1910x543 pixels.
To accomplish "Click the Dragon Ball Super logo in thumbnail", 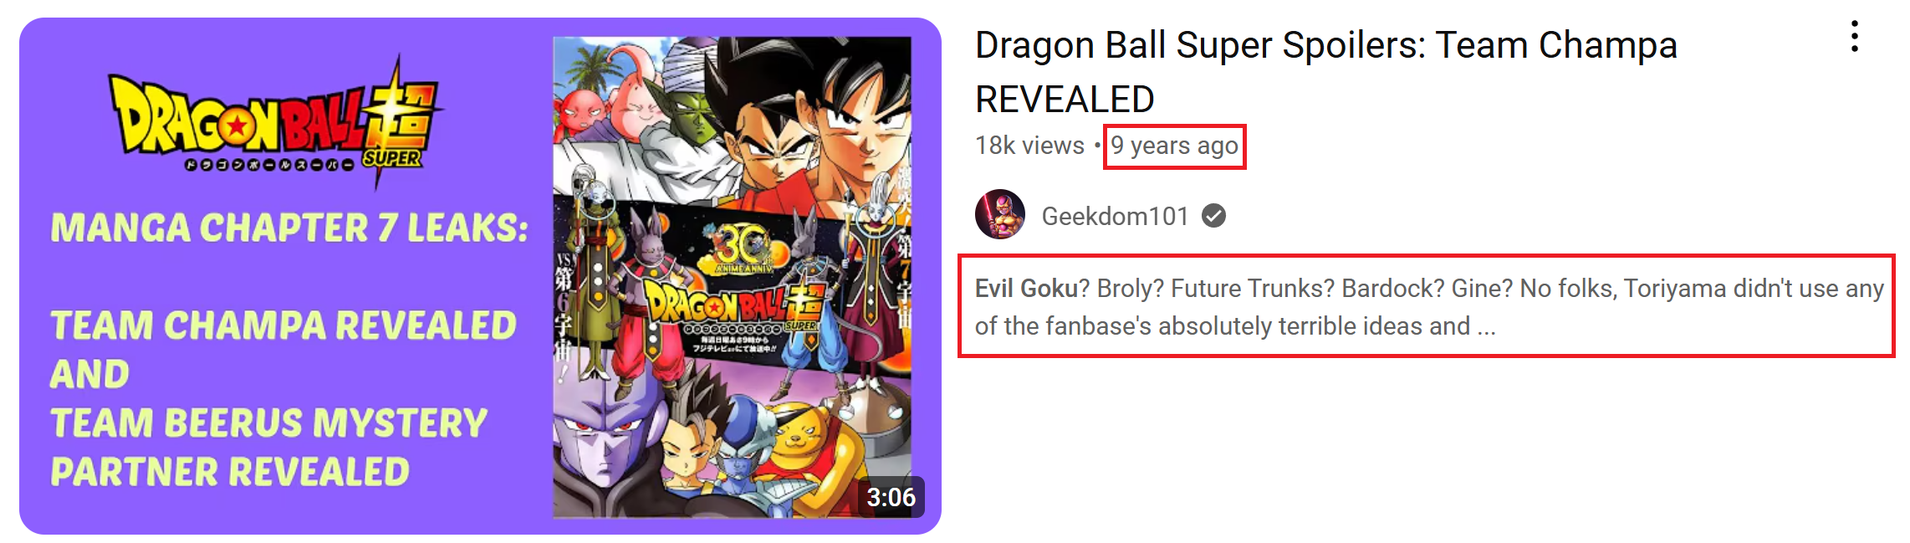I will pos(275,123).
